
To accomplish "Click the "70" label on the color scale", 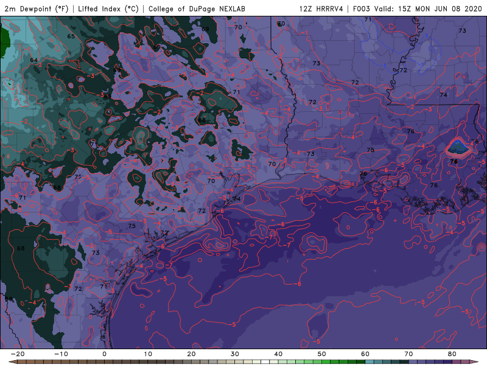I will click(408, 354).
